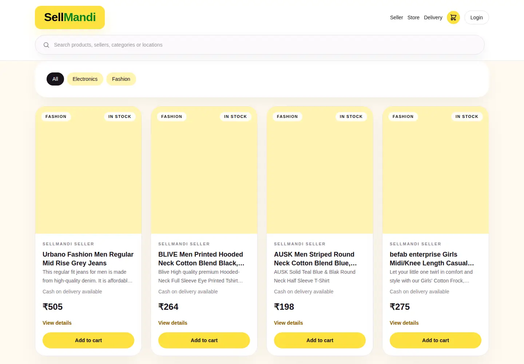Image resolution: width=524 pixels, height=364 pixels.
Task: View details of AUSK striped t-shirt
Action: [289, 323]
